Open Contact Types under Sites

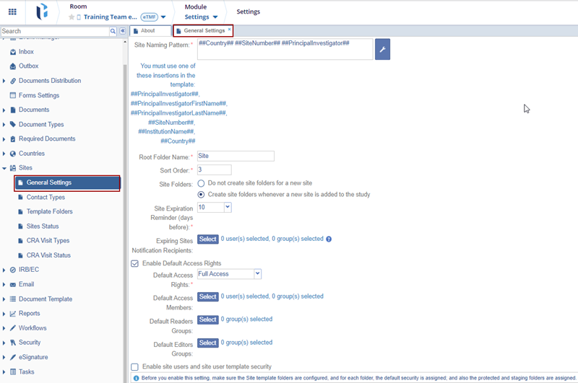coord(46,197)
